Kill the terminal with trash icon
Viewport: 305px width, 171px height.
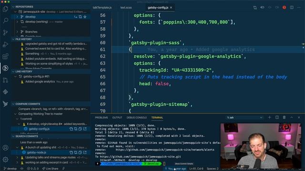284,117
